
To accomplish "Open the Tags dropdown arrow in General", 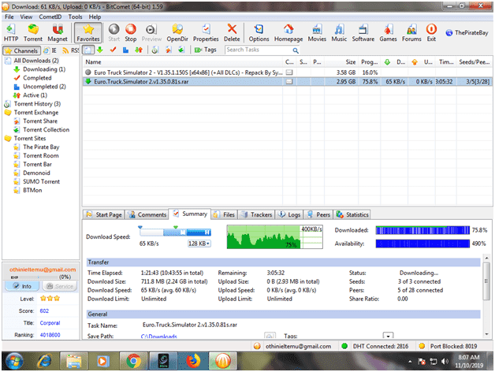I will [388, 336].
